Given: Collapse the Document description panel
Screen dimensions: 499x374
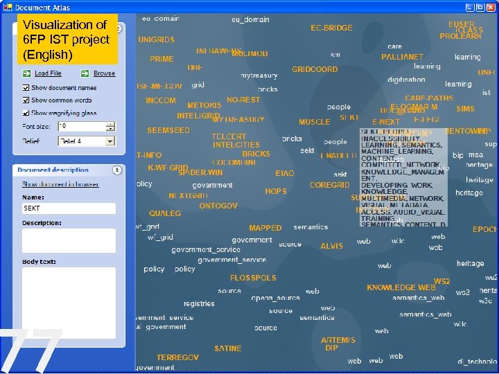Looking at the screenshot, I should 117,170.
